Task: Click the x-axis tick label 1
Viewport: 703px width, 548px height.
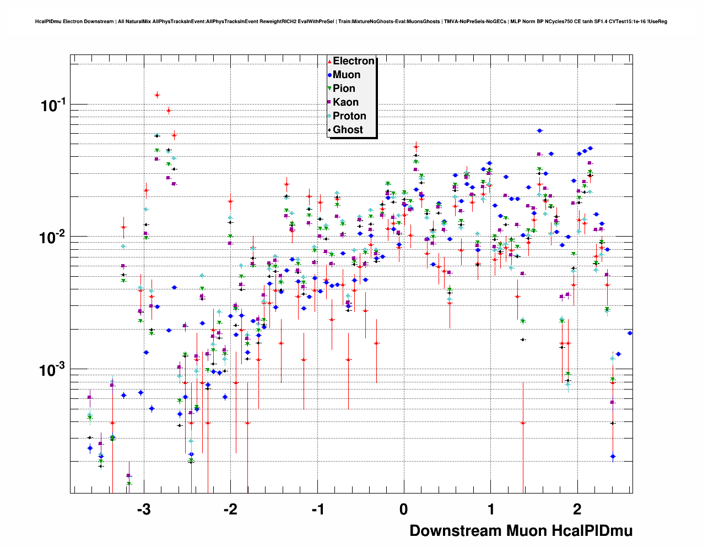Action: coord(491,509)
